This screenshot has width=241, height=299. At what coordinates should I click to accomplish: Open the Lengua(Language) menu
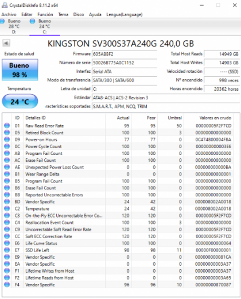125,14
